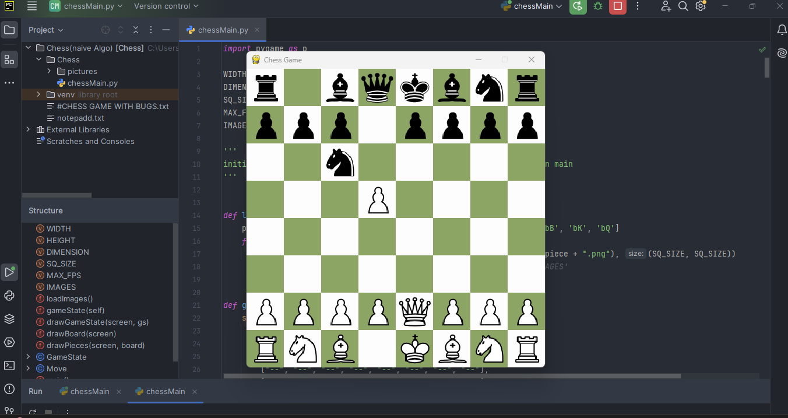Screen dimensions: 788x418
Task: Expand the venv library root node
Action: point(38,94)
